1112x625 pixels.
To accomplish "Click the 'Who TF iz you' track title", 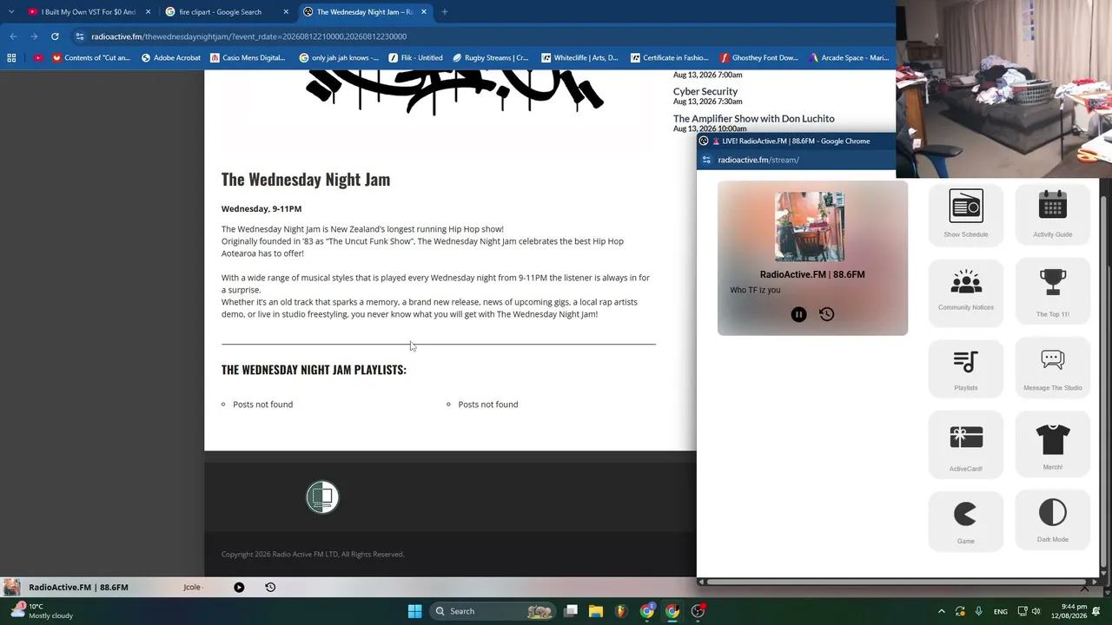I will point(755,291).
